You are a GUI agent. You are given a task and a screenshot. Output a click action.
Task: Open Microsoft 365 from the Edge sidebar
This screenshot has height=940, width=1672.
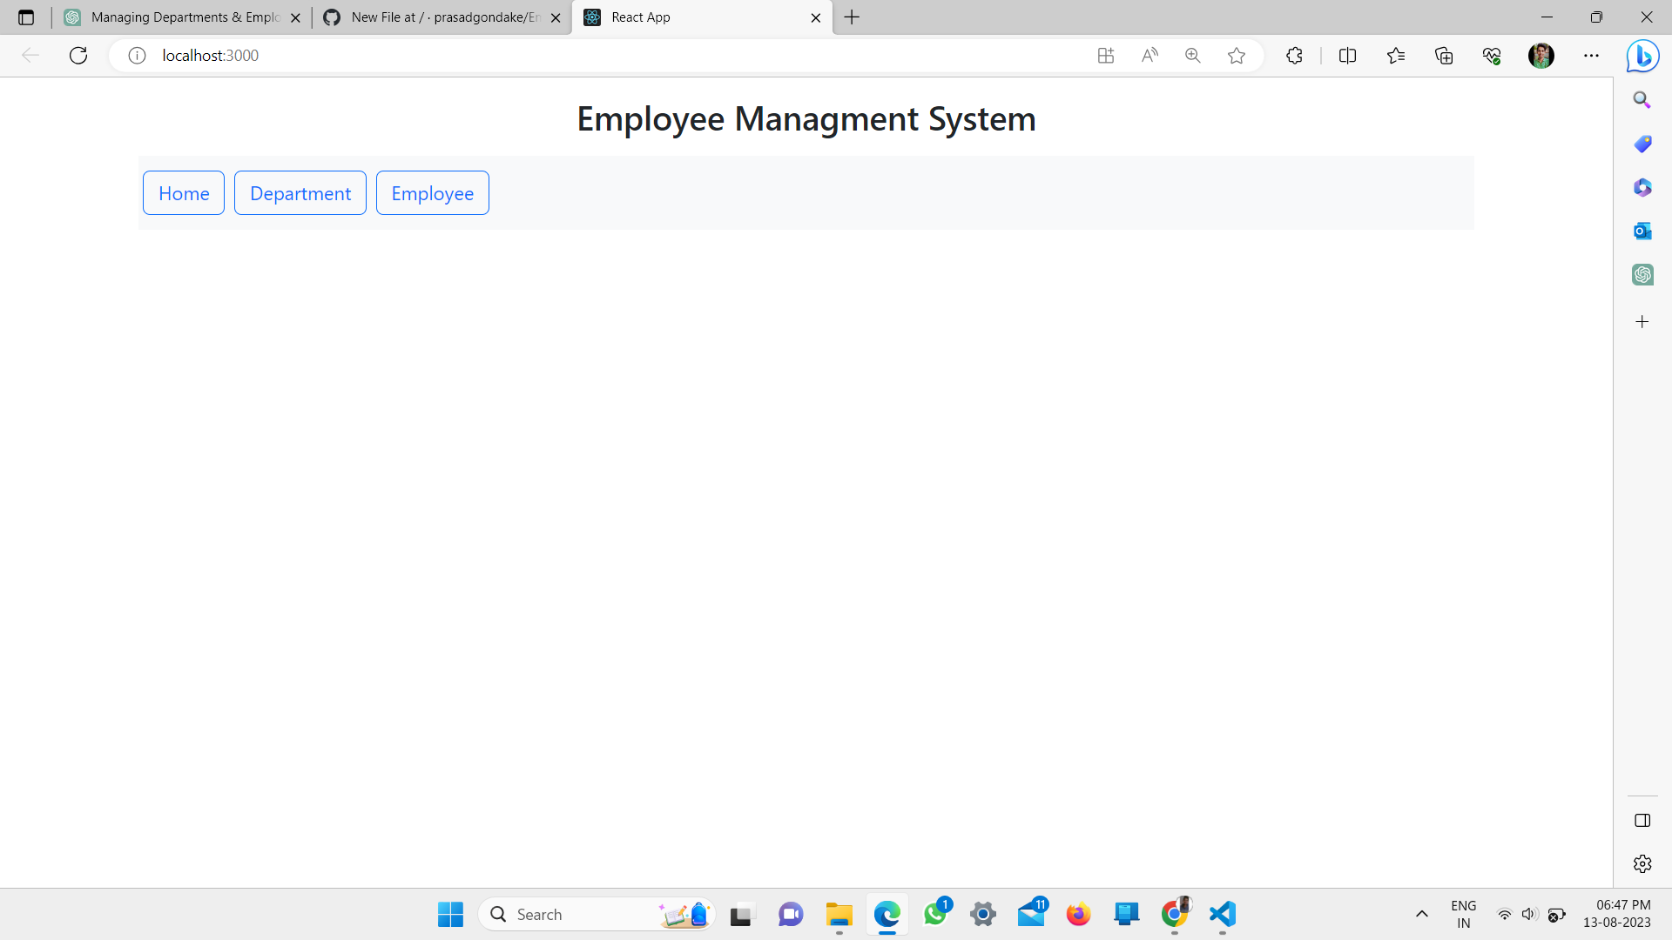(1642, 187)
